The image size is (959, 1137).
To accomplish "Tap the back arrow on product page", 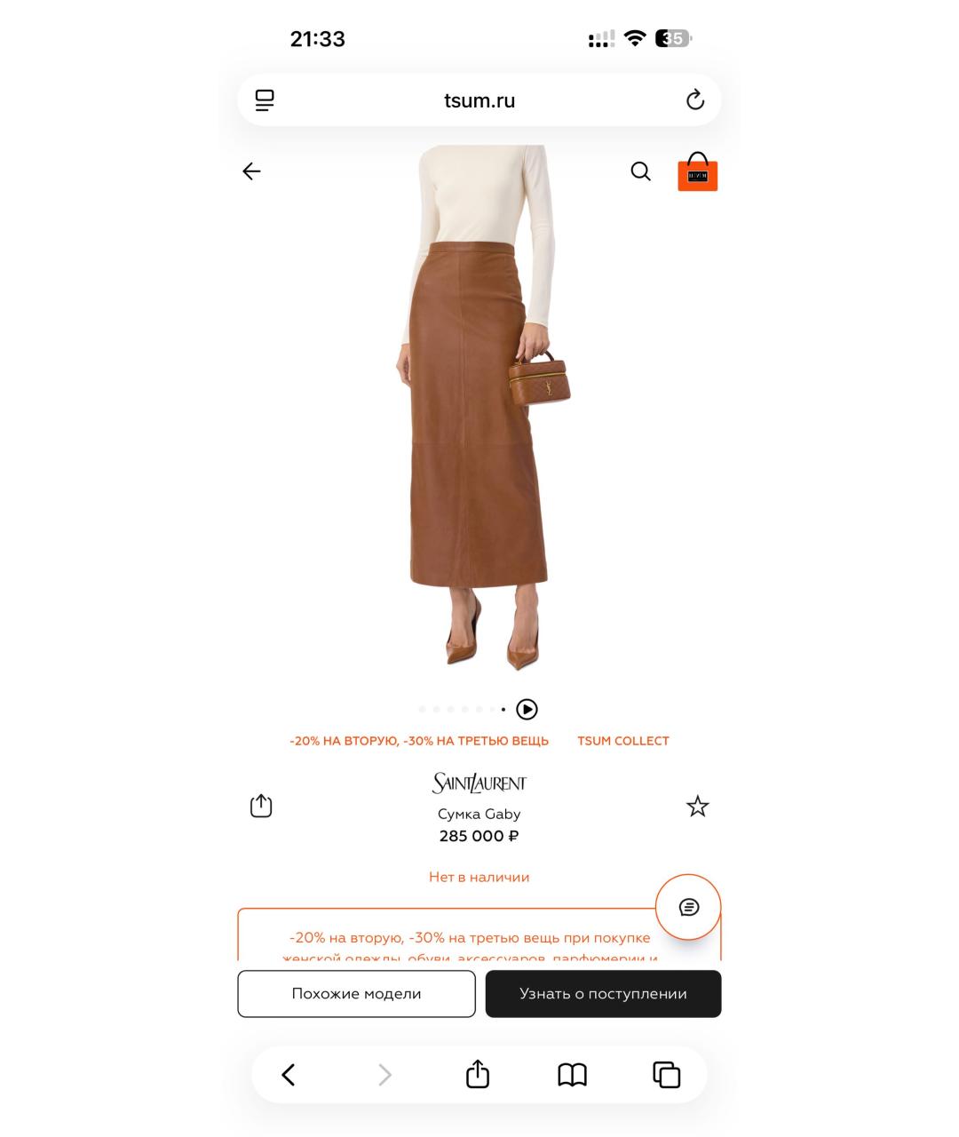I will point(251,171).
